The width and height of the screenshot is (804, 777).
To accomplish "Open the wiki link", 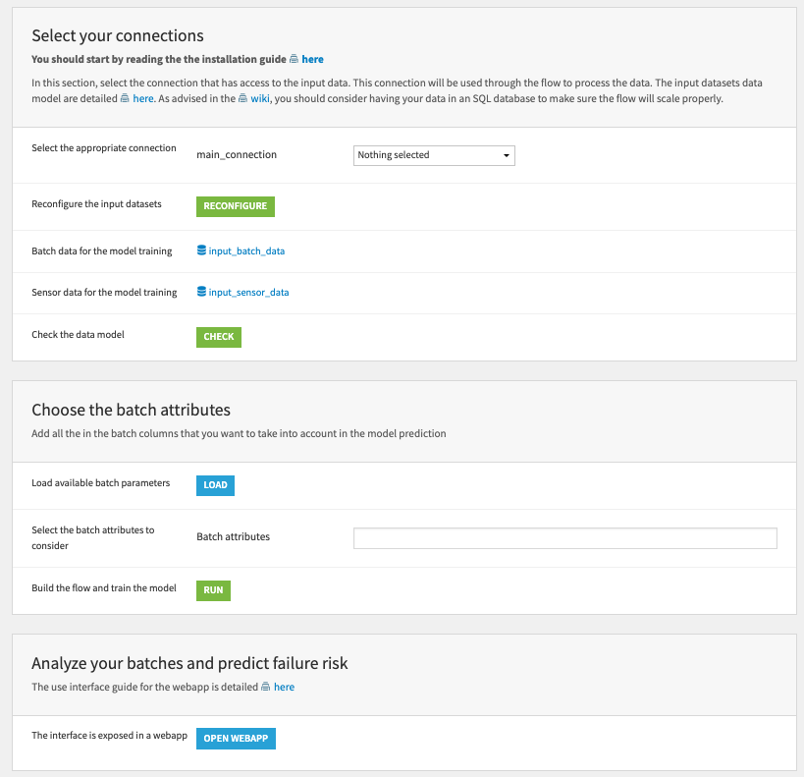I will coord(261,97).
